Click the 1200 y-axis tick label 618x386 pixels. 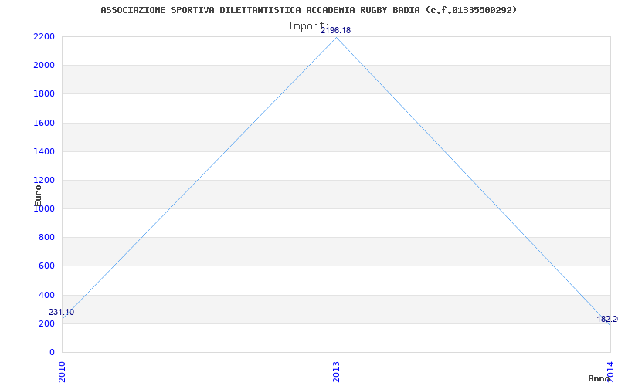coord(44,180)
